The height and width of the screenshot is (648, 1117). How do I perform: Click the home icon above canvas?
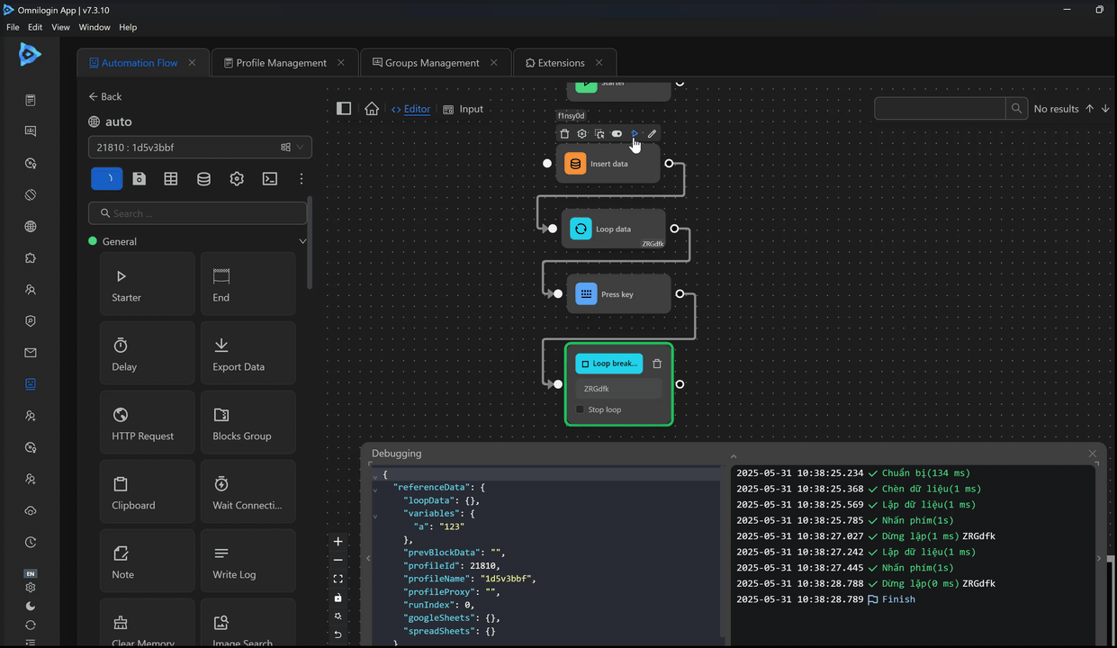point(372,109)
